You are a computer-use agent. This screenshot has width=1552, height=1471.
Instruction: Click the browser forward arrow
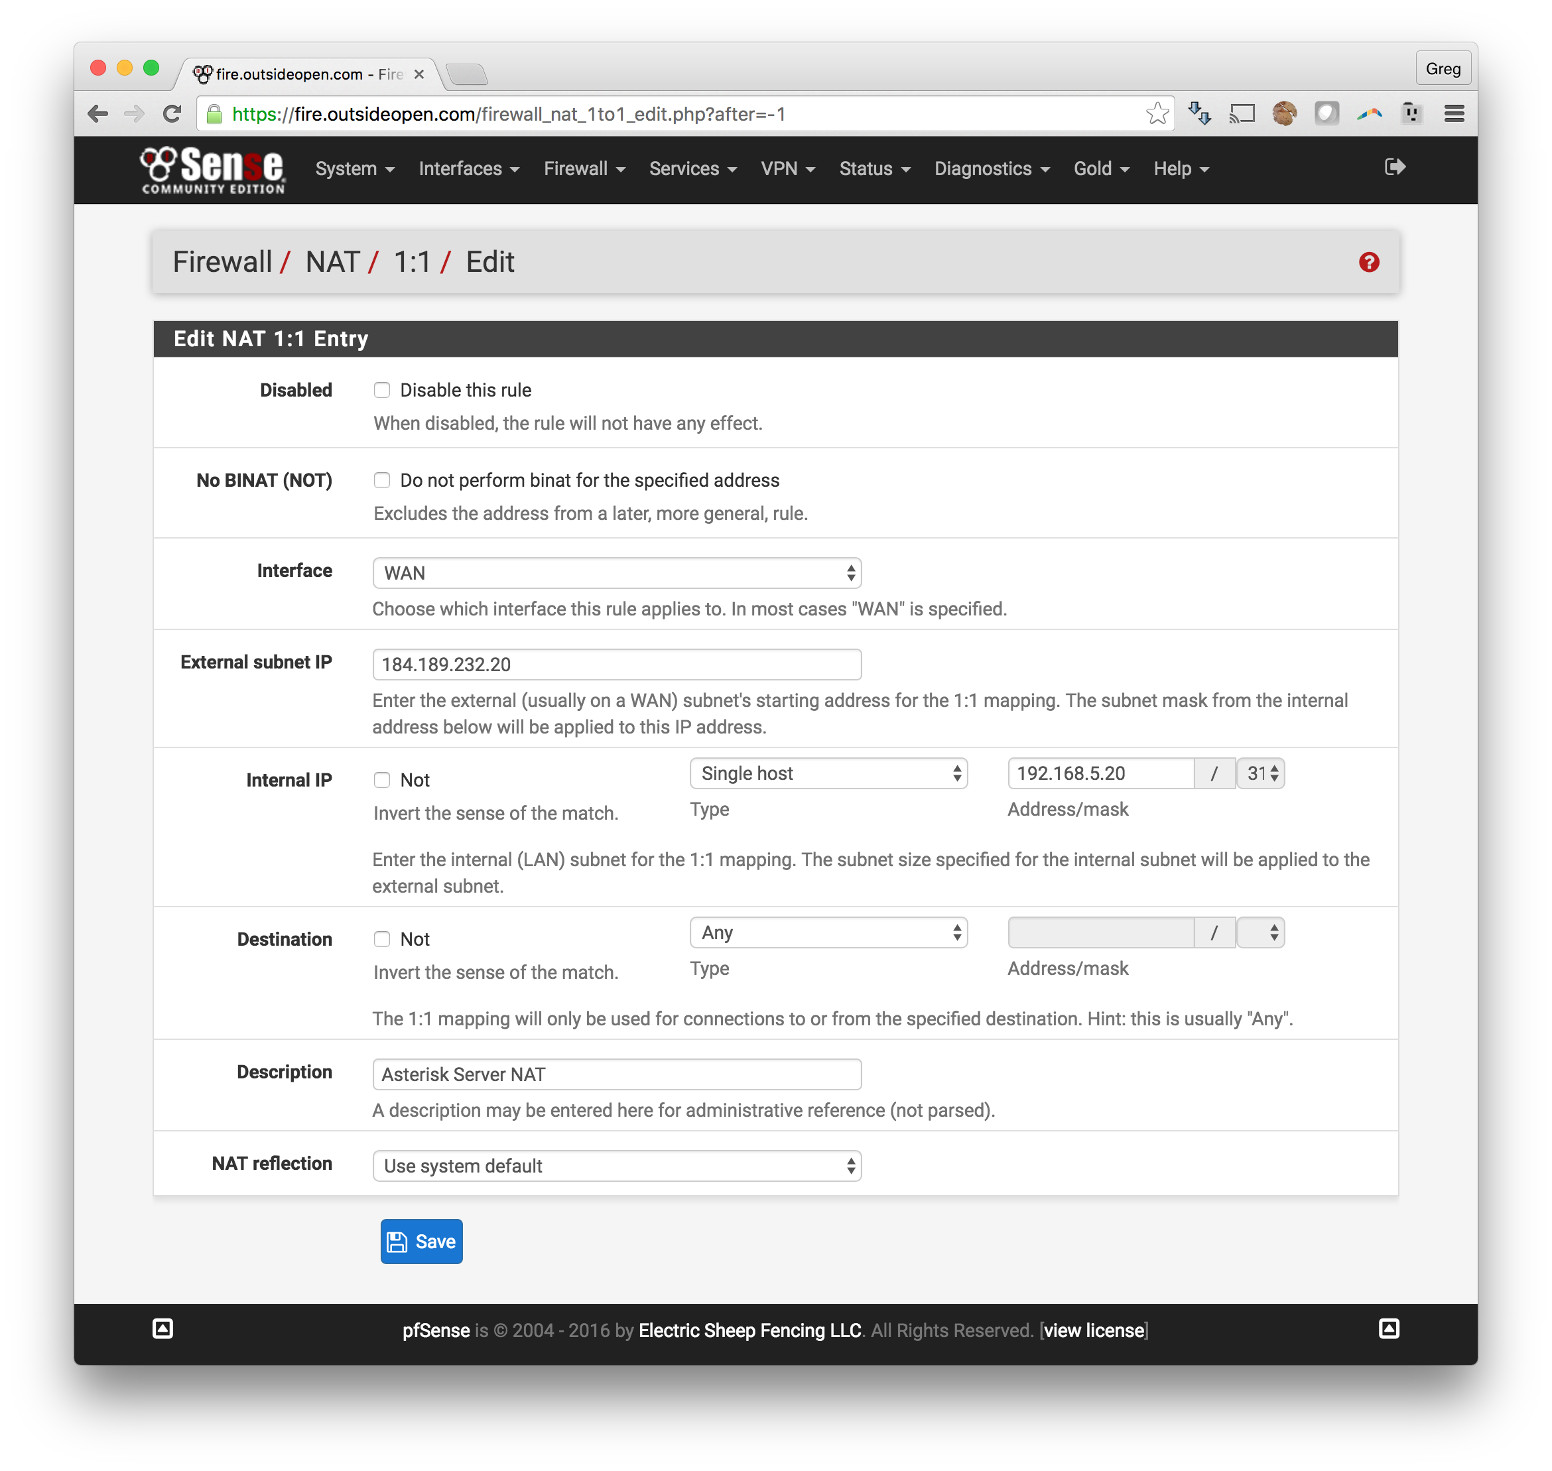pos(134,113)
